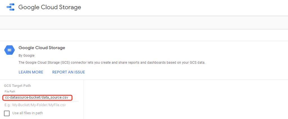Click the bold Google Cloud Storage connector heading
Viewport: 288px width, 119px height.
(x=42, y=48)
